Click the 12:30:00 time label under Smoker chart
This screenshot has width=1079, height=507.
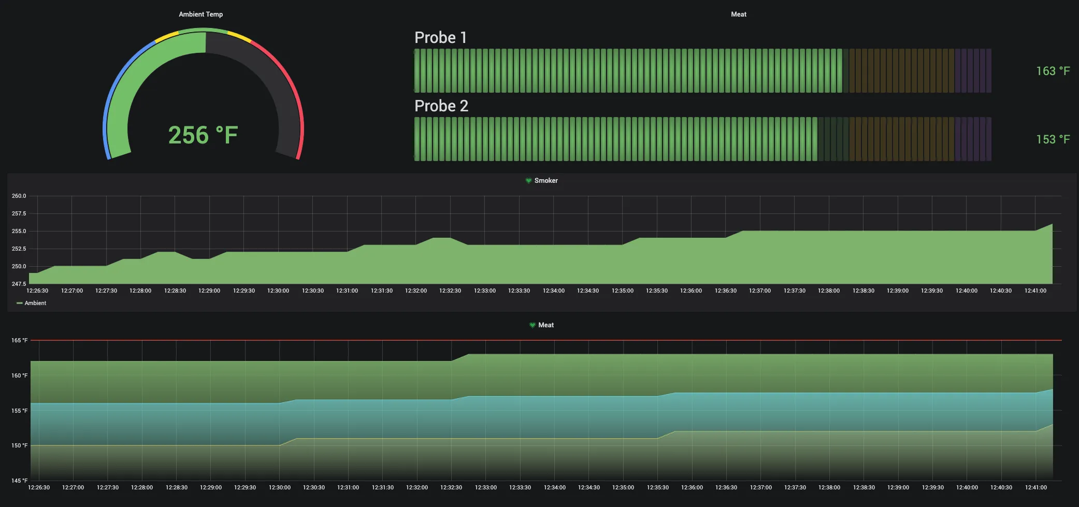click(278, 291)
